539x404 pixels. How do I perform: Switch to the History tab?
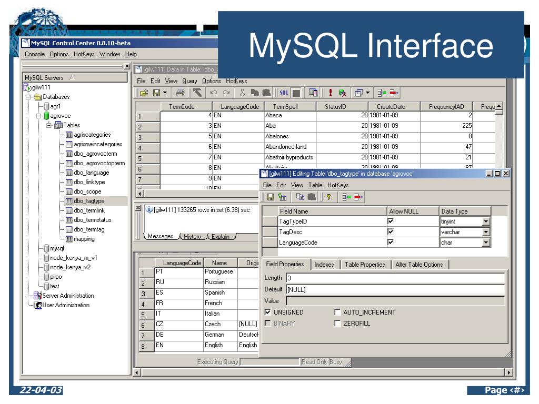point(193,236)
